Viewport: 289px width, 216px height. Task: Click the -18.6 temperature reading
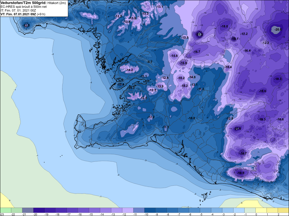click(263, 91)
